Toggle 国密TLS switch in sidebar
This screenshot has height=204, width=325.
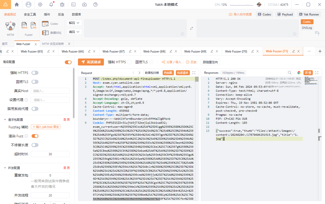(x=35, y=82)
